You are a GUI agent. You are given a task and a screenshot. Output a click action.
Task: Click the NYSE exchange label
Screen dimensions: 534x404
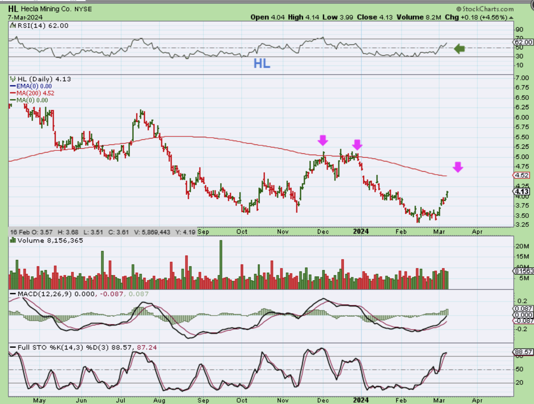[x=83, y=9]
